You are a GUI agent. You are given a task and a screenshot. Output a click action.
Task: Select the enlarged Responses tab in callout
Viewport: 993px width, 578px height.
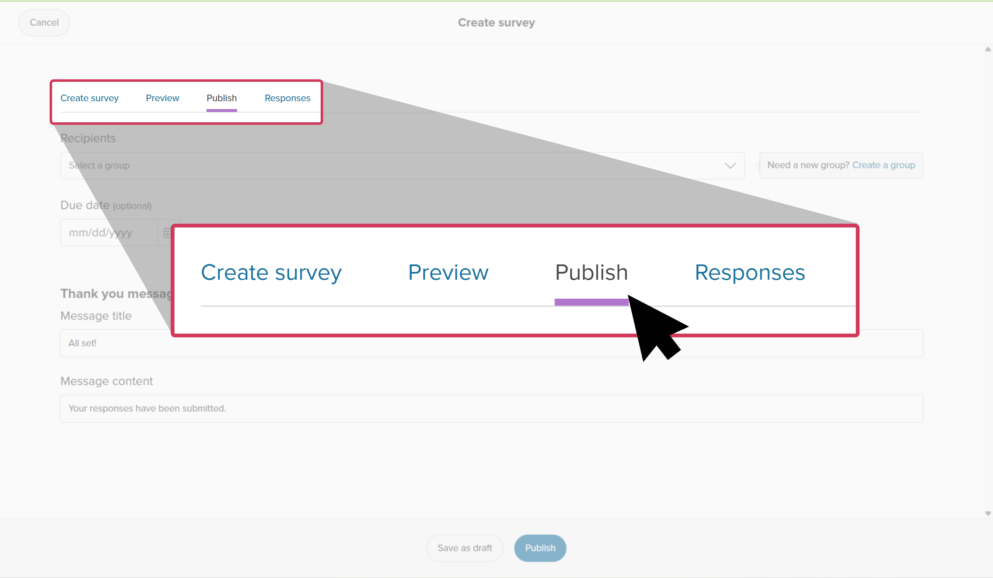click(x=750, y=273)
